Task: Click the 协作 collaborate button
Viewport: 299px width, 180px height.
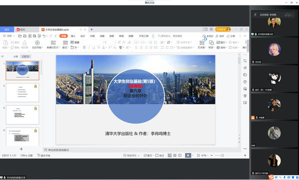Action: click(x=219, y=36)
